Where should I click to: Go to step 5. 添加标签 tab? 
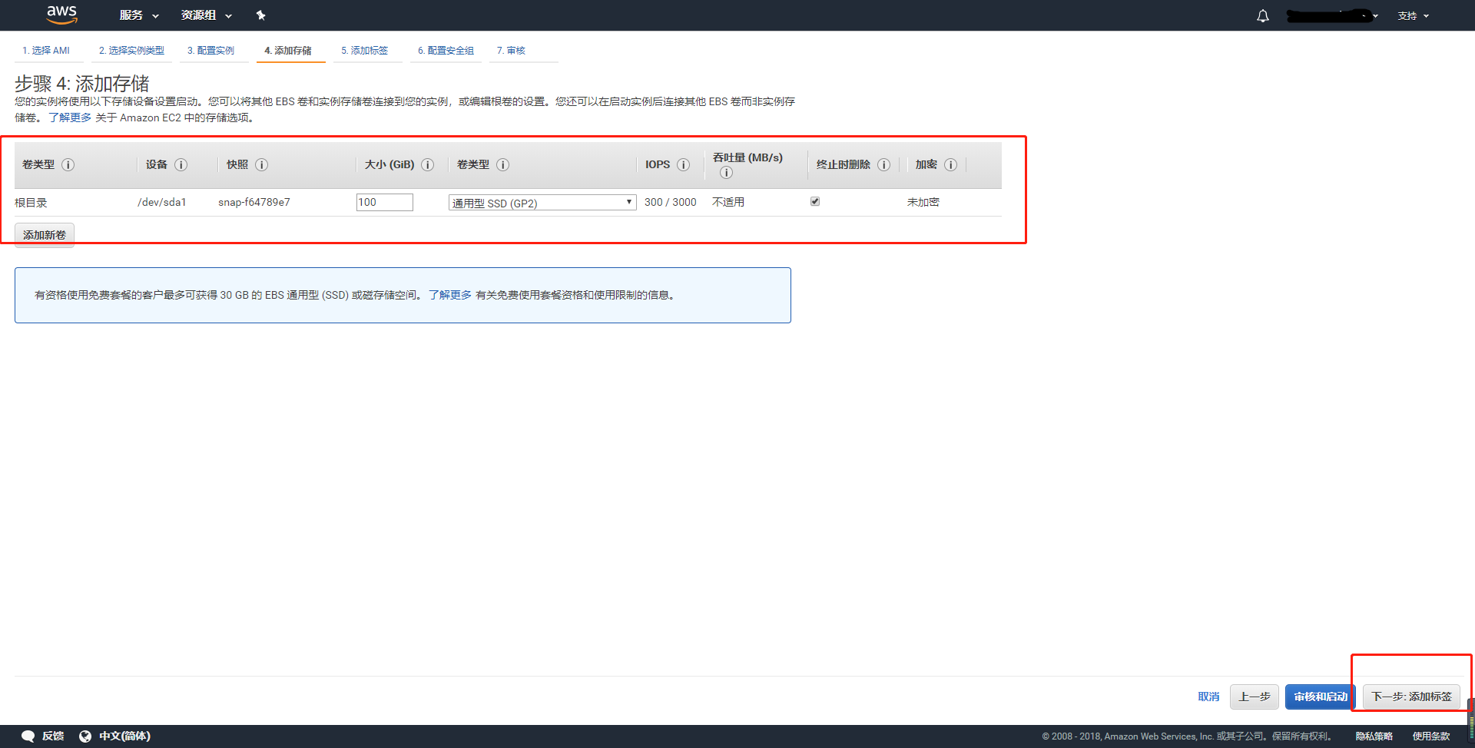tap(365, 51)
